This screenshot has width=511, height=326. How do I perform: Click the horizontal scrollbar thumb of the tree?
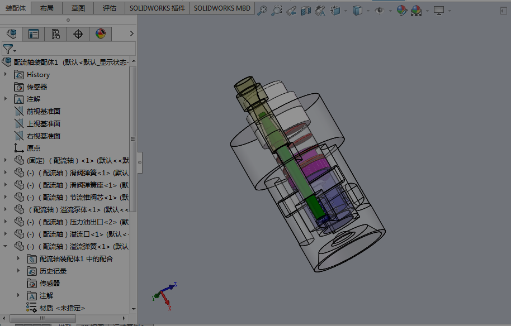(42, 318)
